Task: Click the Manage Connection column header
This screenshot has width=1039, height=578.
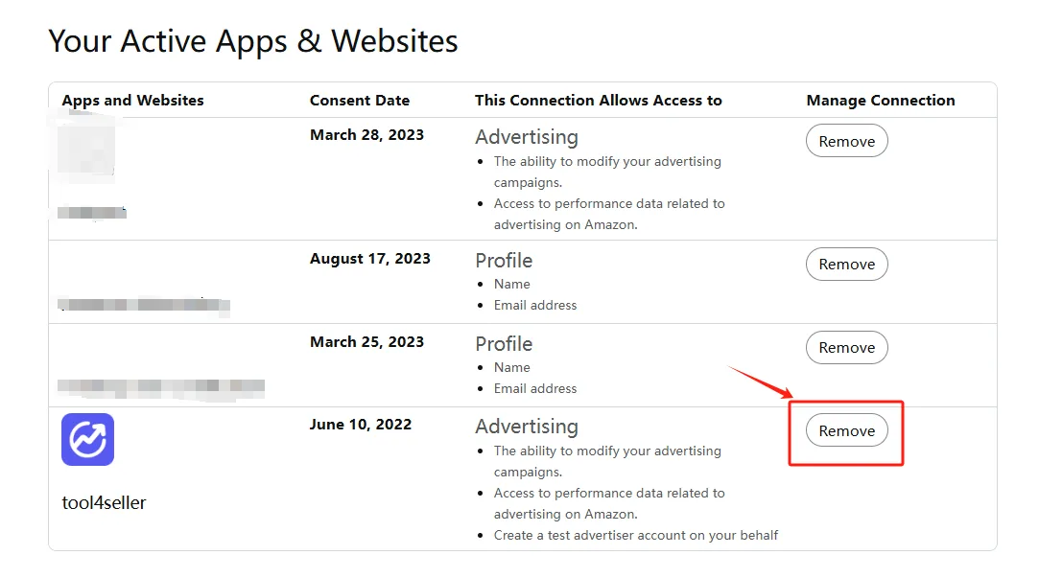Action: click(881, 101)
